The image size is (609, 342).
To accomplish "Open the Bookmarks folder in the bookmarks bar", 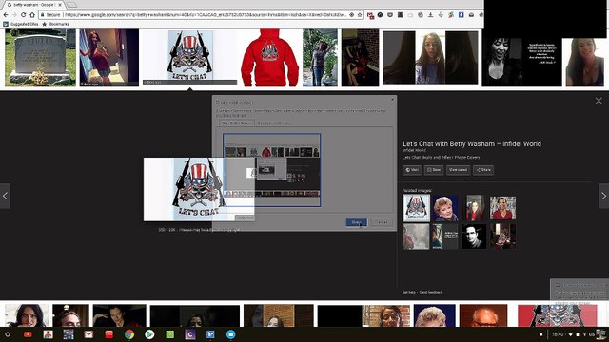I will 55,24.
